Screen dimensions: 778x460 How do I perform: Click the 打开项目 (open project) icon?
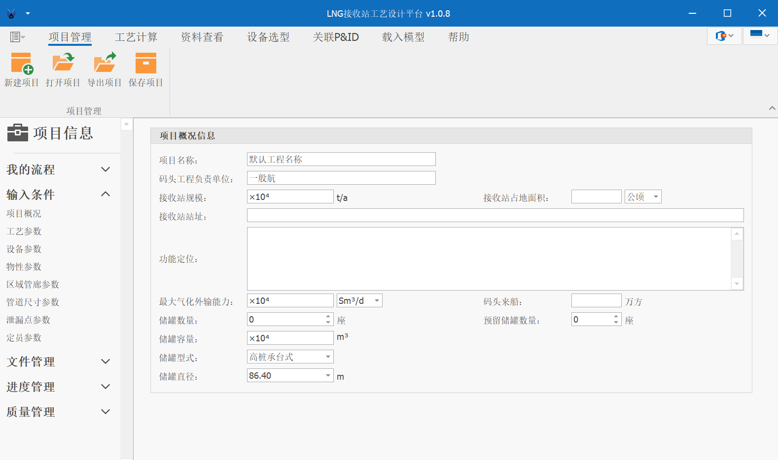tap(63, 64)
